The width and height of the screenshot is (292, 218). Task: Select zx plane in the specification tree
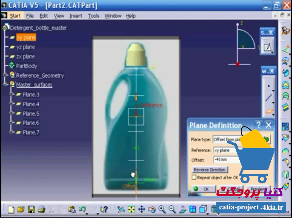[x=26, y=57]
